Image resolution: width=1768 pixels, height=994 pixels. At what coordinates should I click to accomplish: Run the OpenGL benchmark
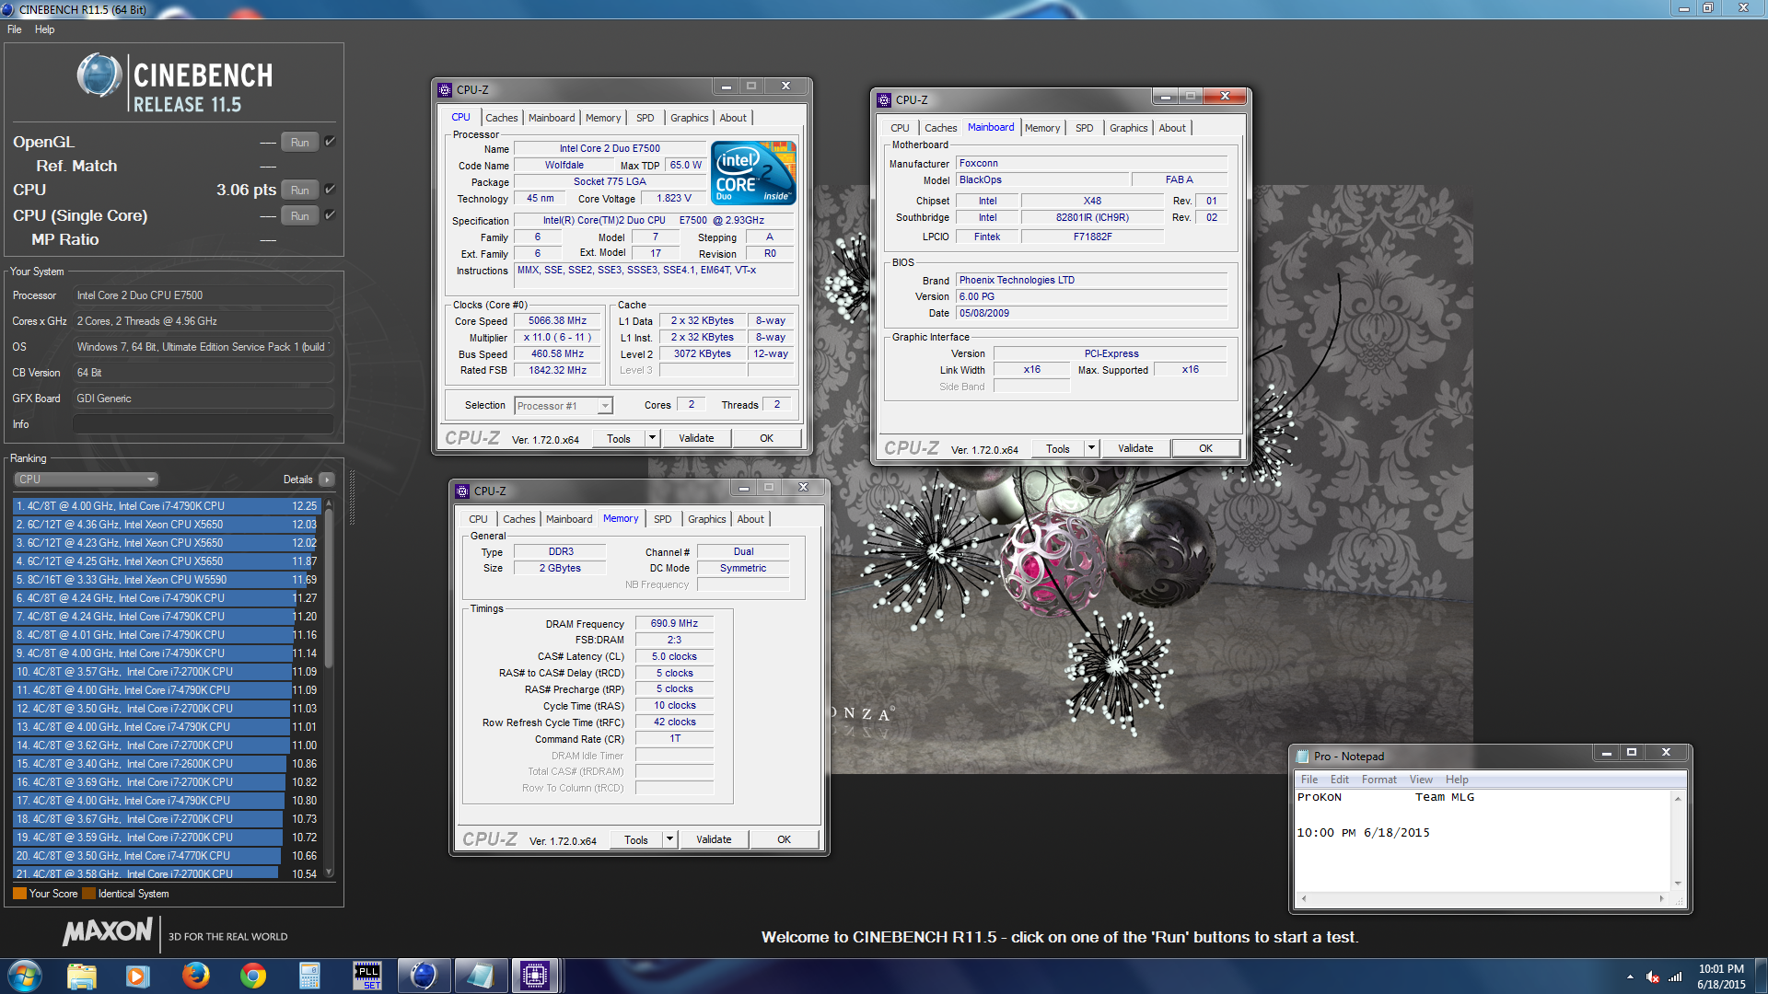tap(300, 142)
